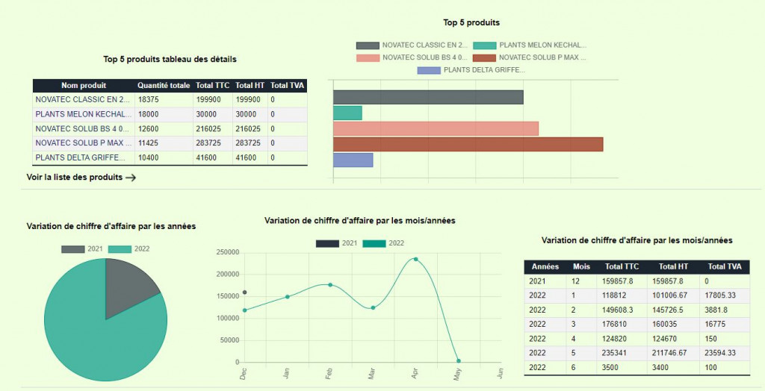Click the Top 5 produits chart title
The image size is (765, 391).
tap(471, 22)
